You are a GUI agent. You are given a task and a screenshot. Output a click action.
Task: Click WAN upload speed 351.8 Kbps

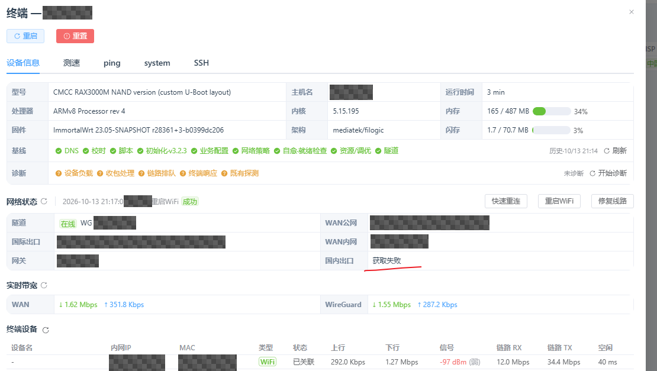(x=124, y=305)
